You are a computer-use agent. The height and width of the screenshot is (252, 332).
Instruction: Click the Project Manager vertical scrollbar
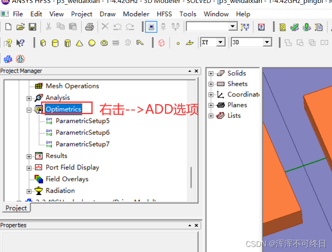pyautogui.click(x=191, y=178)
